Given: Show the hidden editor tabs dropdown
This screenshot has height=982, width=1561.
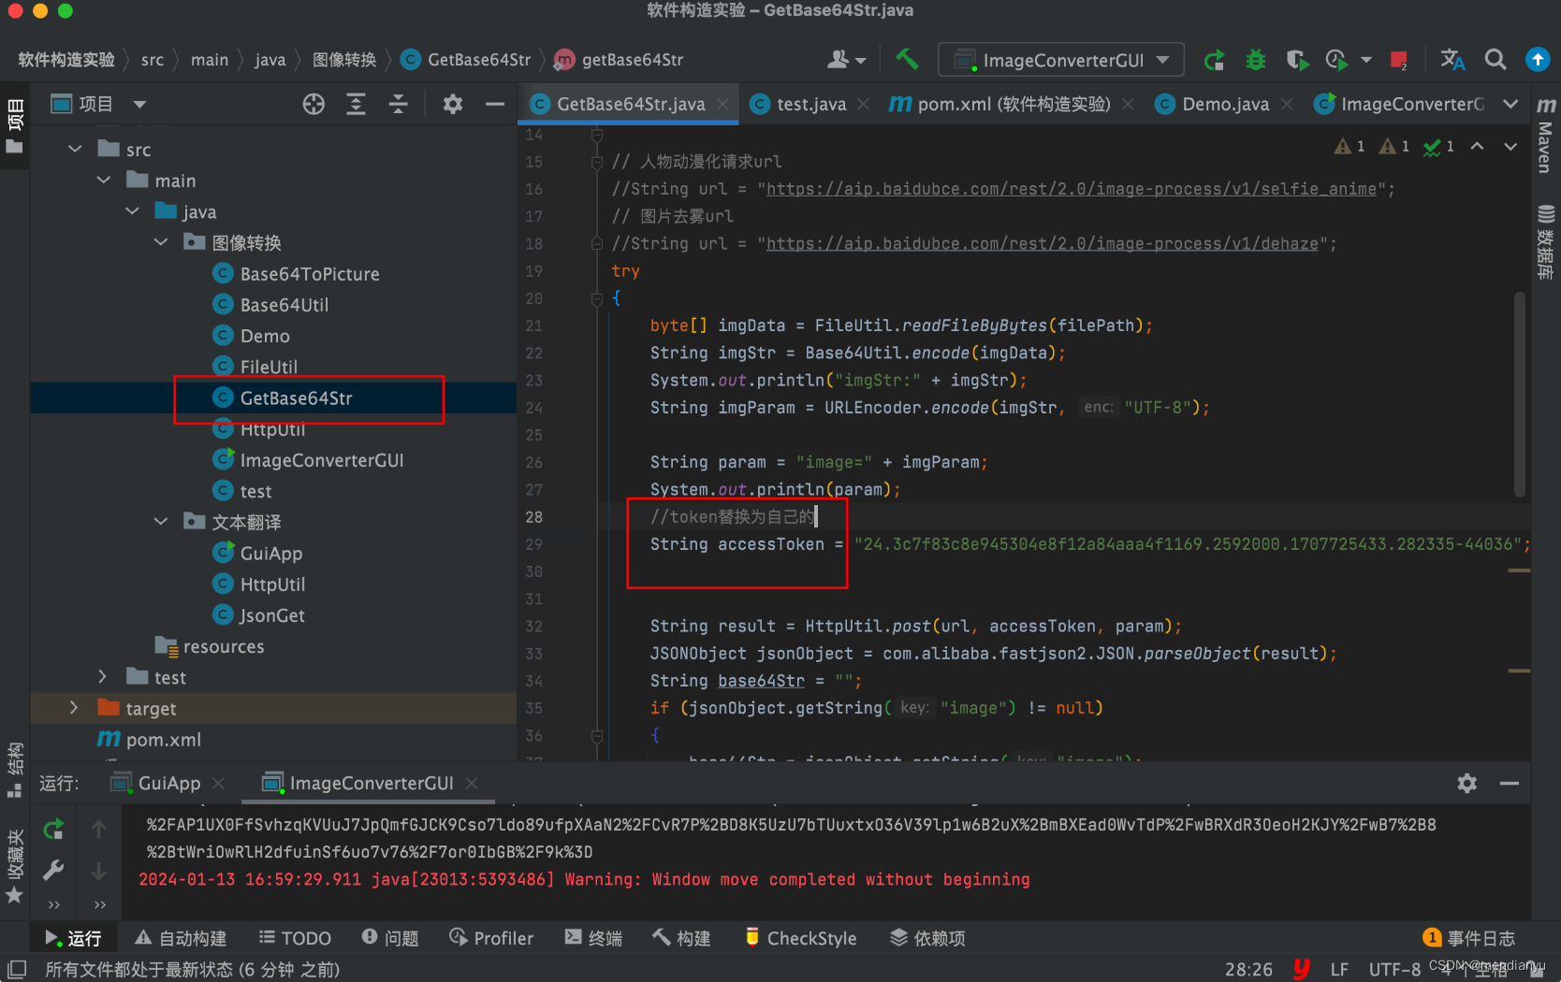Looking at the screenshot, I should tap(1510, 104).
